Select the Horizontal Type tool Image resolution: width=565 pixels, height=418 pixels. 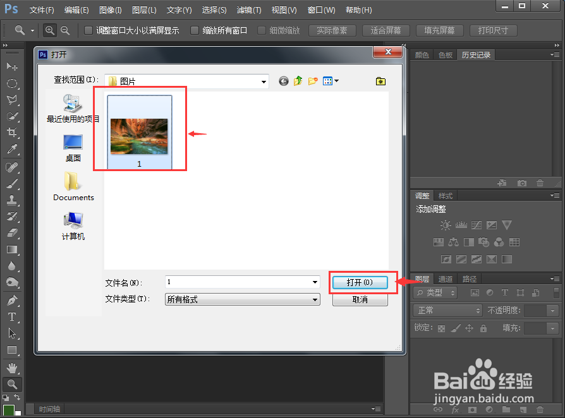coord(12,317)
